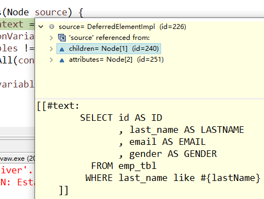Select source= DeferredElementImpl (id=226) row
Image resolution: width=264 pixels, height=199 pixels.
pyautogui.click(x=122, y=27)
